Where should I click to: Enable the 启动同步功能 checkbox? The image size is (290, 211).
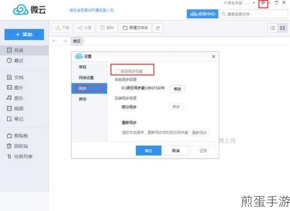point(117,71)
